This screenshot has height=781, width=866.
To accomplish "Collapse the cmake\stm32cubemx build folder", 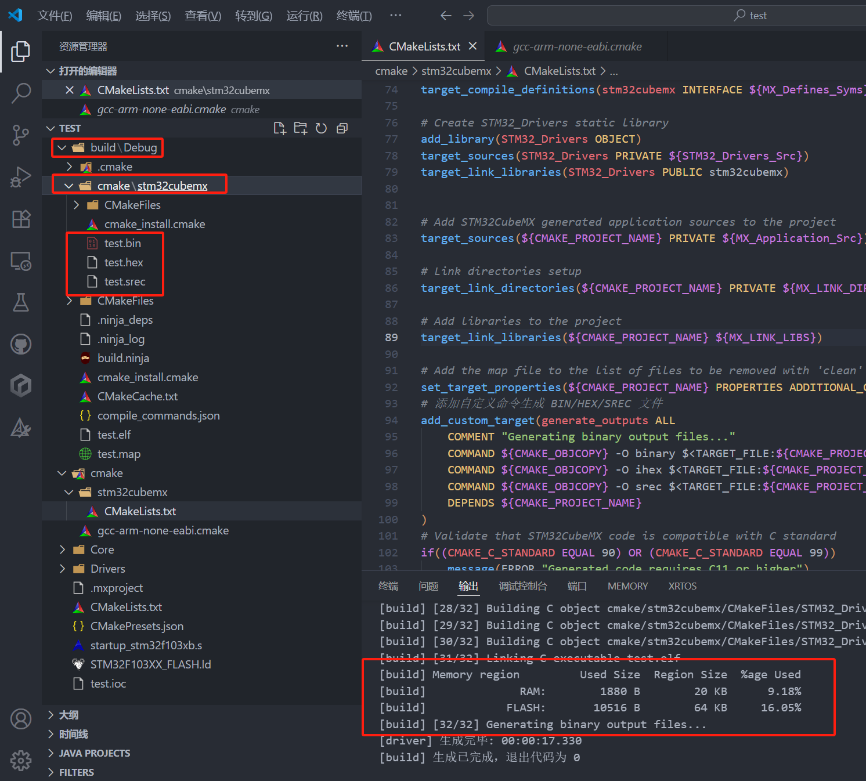I will coord(201,186).
